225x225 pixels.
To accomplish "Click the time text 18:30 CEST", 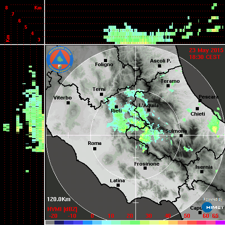I will point(205,57).
